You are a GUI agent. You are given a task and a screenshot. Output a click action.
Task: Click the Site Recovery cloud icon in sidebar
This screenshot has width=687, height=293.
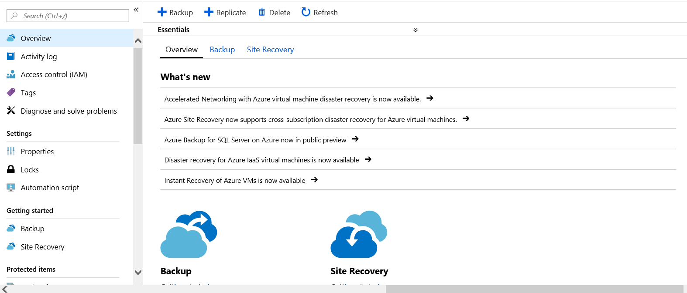click(11, 246)
